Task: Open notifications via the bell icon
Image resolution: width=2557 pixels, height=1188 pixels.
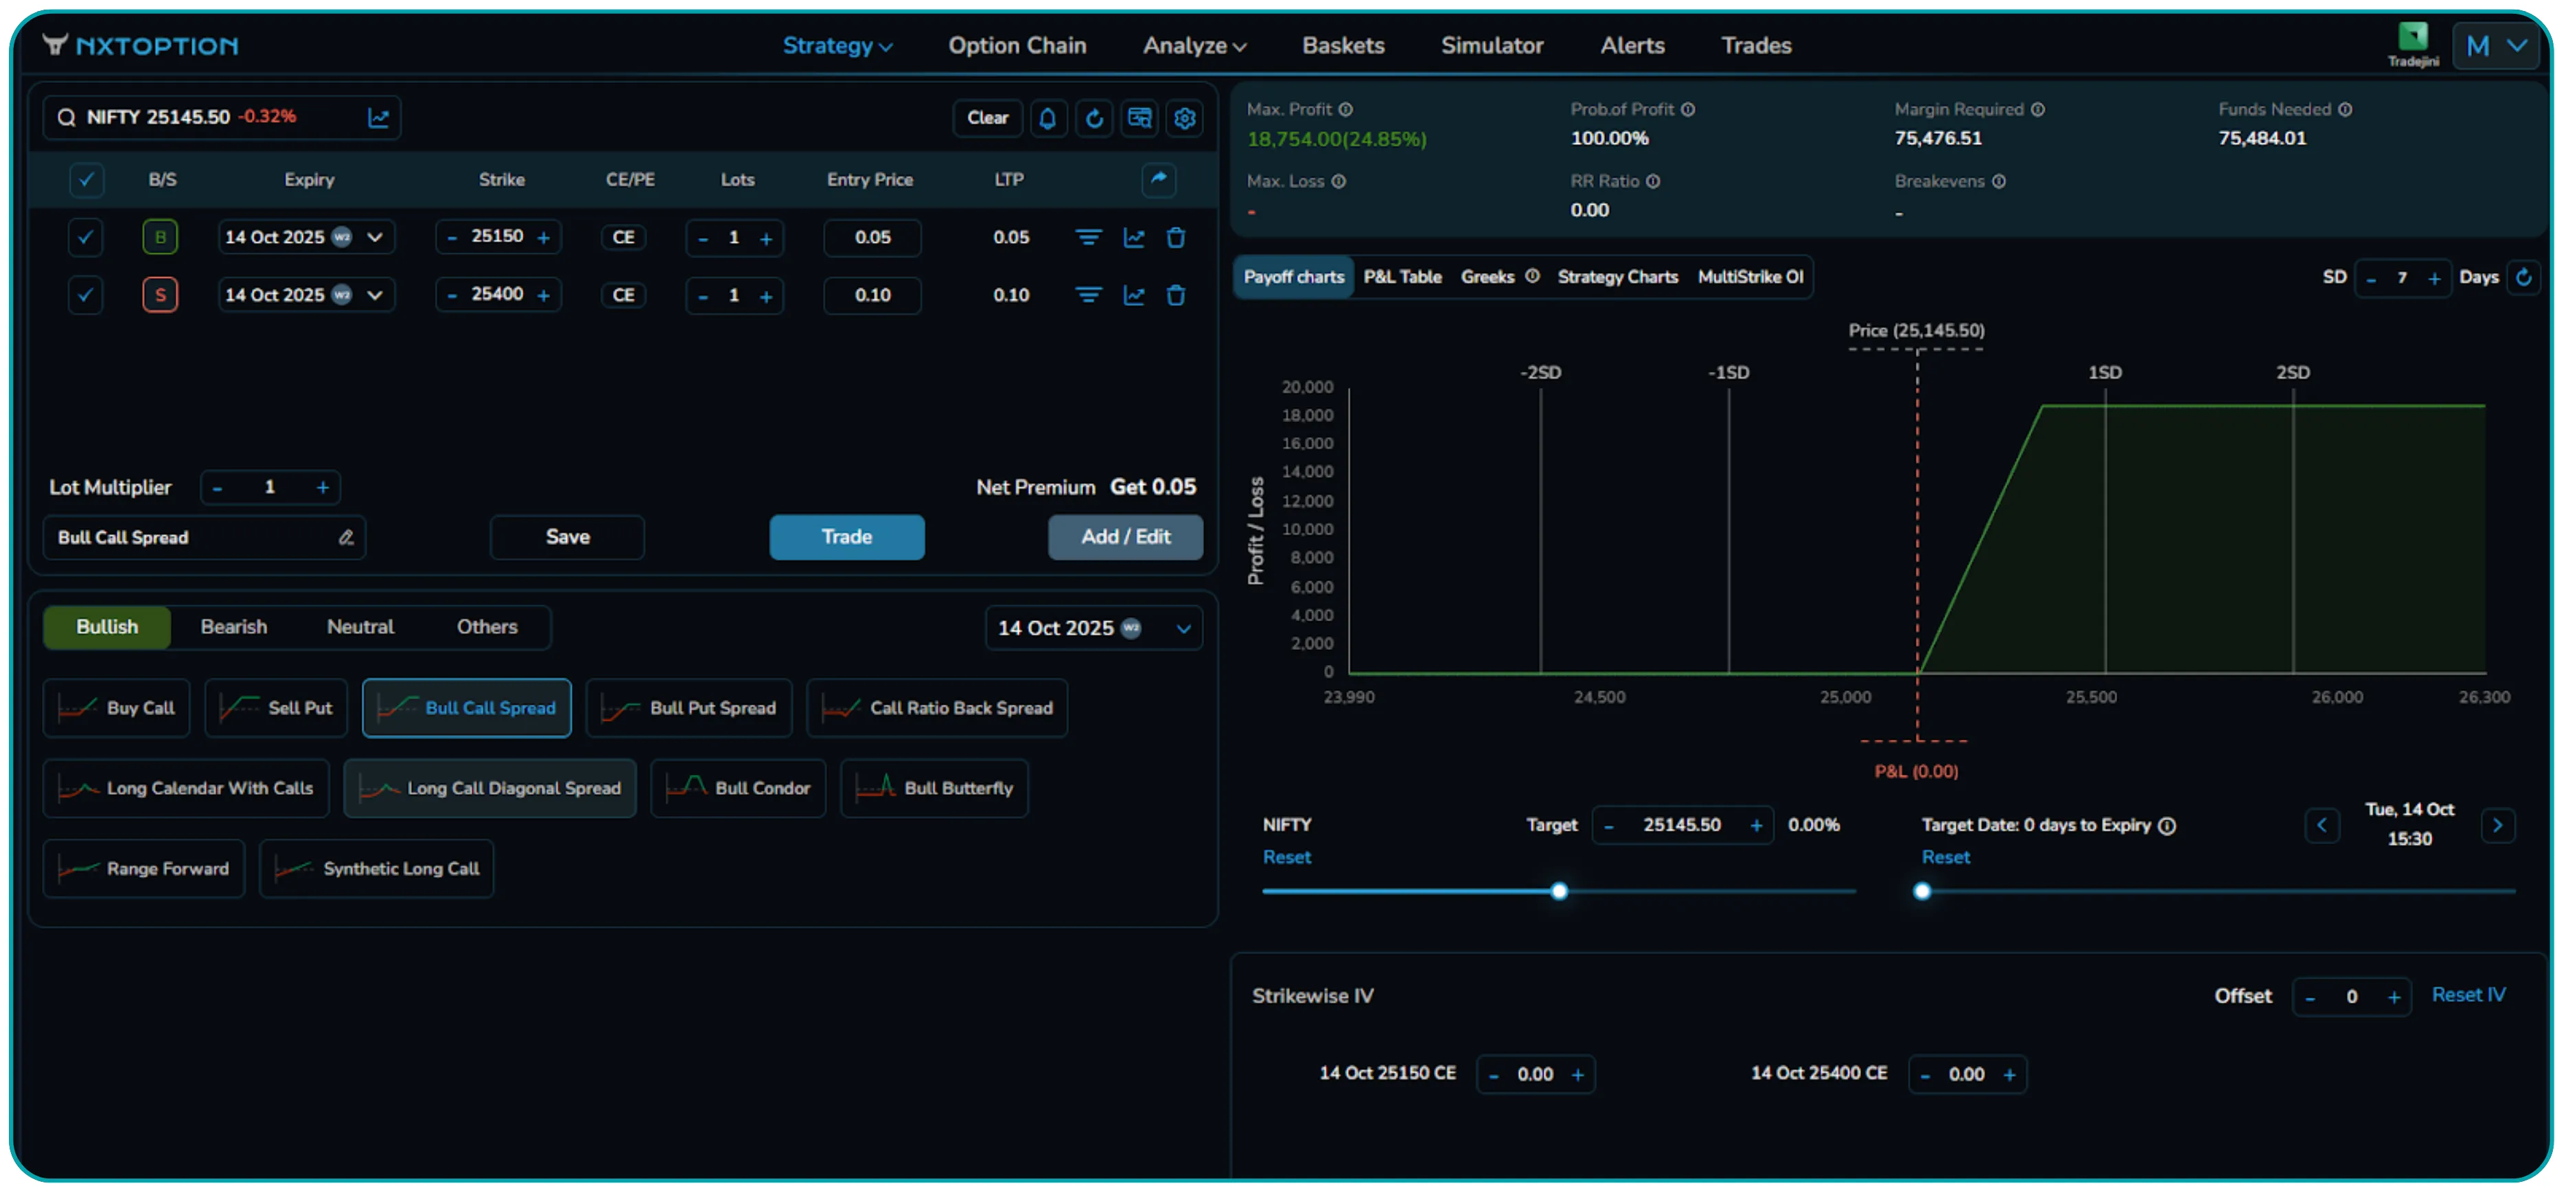Action: 1048,118
